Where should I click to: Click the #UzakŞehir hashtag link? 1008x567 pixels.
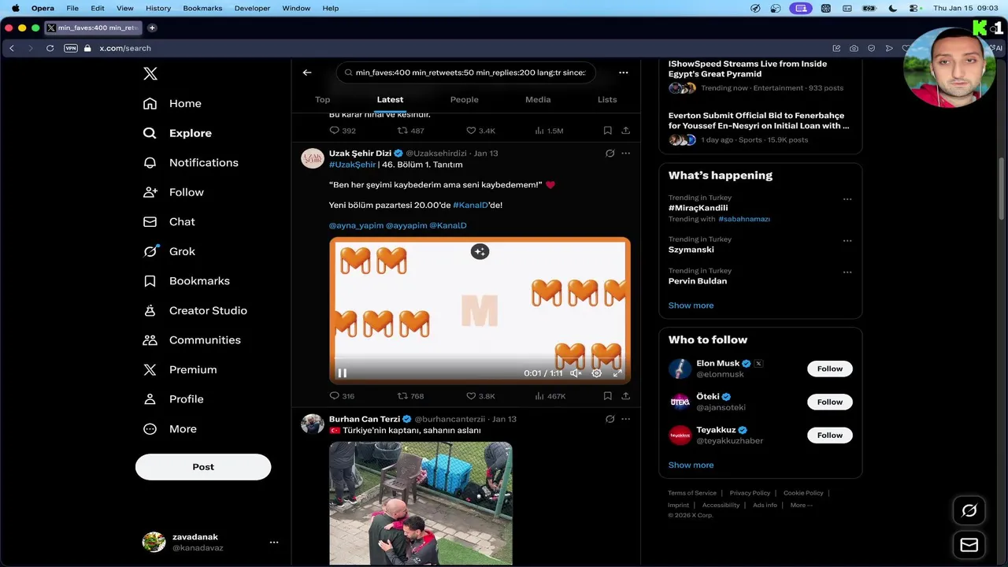352,165
